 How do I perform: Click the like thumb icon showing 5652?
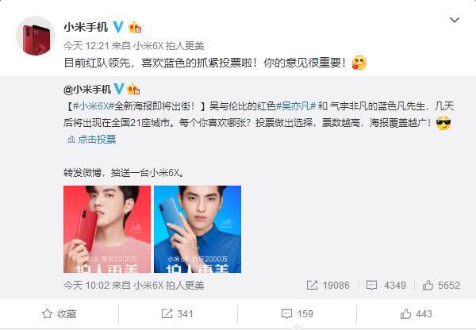(428, 286)
